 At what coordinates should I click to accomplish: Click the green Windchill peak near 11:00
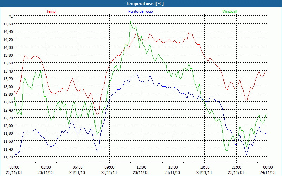click(130, 21)
